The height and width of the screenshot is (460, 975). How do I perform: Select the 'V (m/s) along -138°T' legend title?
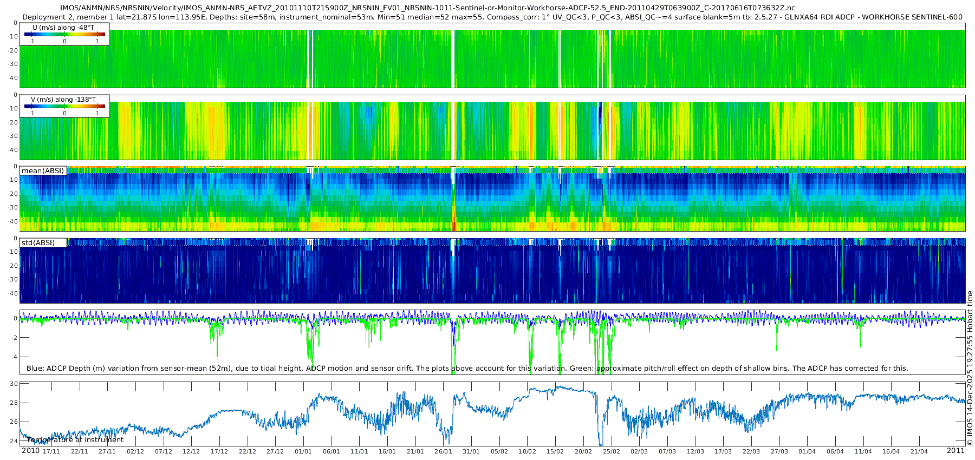(x=63, y=100)
